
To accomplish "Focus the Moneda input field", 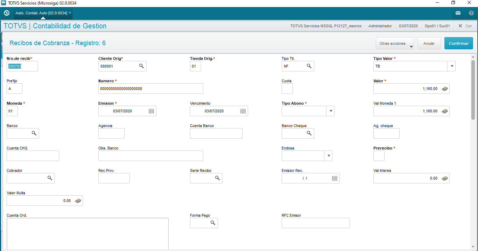I will click(x=12, y=111).
